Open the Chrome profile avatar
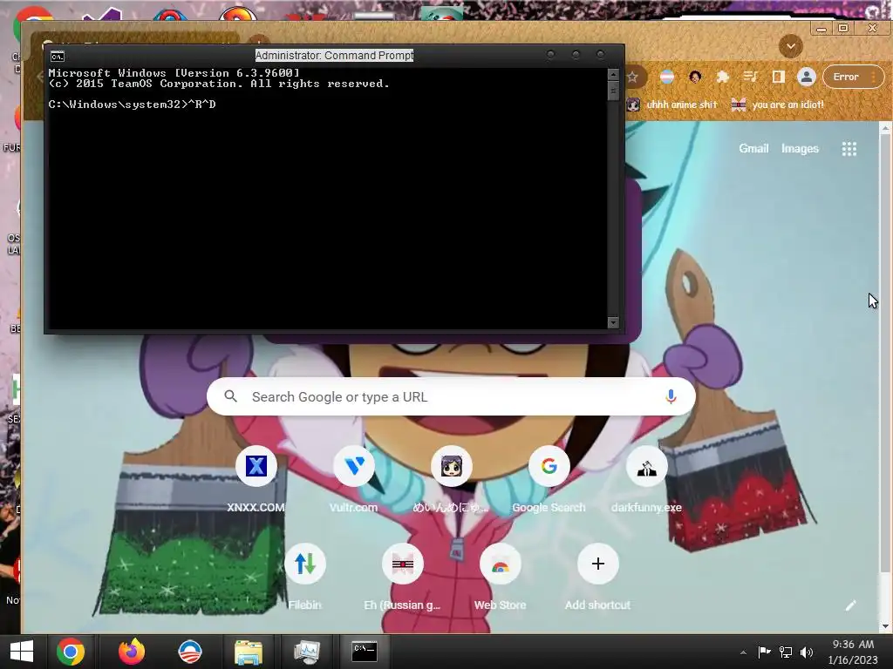 807,77
